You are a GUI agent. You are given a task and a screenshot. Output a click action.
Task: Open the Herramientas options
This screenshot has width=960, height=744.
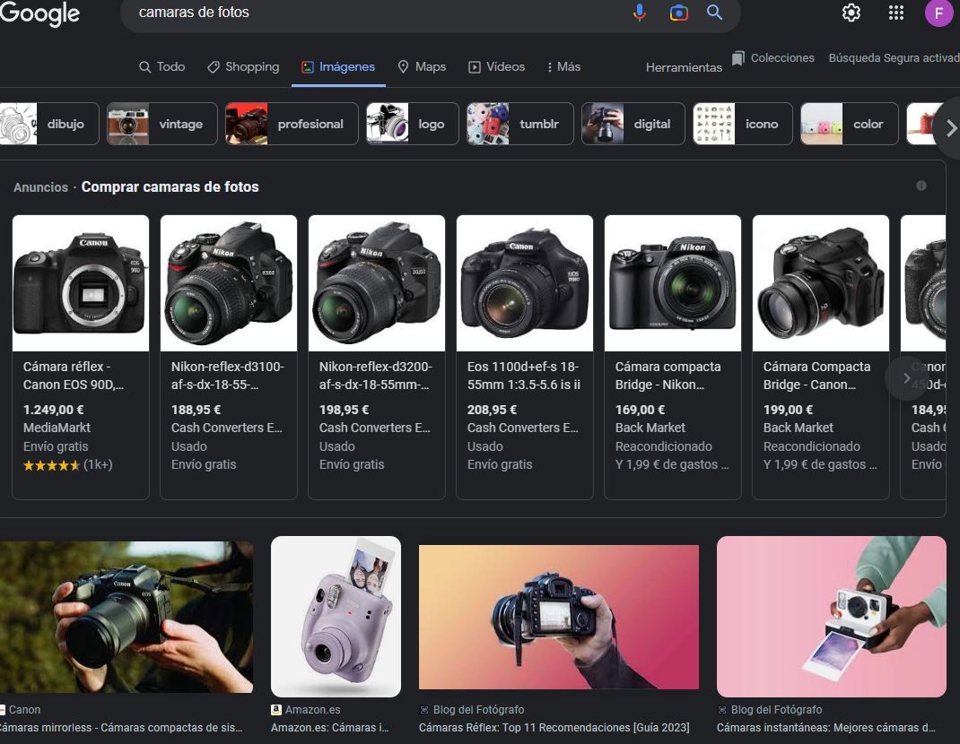pos(684,67)
